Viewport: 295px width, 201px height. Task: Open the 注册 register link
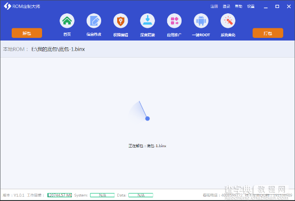(x=214, y=6)
